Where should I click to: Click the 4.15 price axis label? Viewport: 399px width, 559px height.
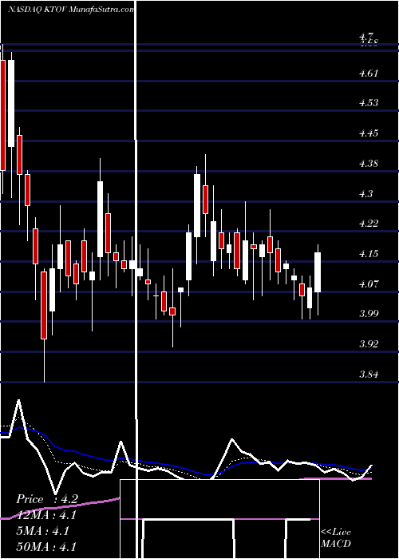(x=369, y=254)
